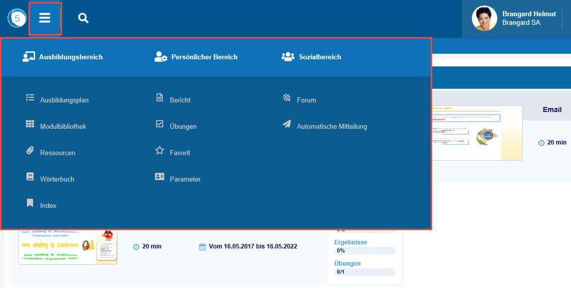Click the Index bookmark icon
The image size is (571, 288).
30,203
